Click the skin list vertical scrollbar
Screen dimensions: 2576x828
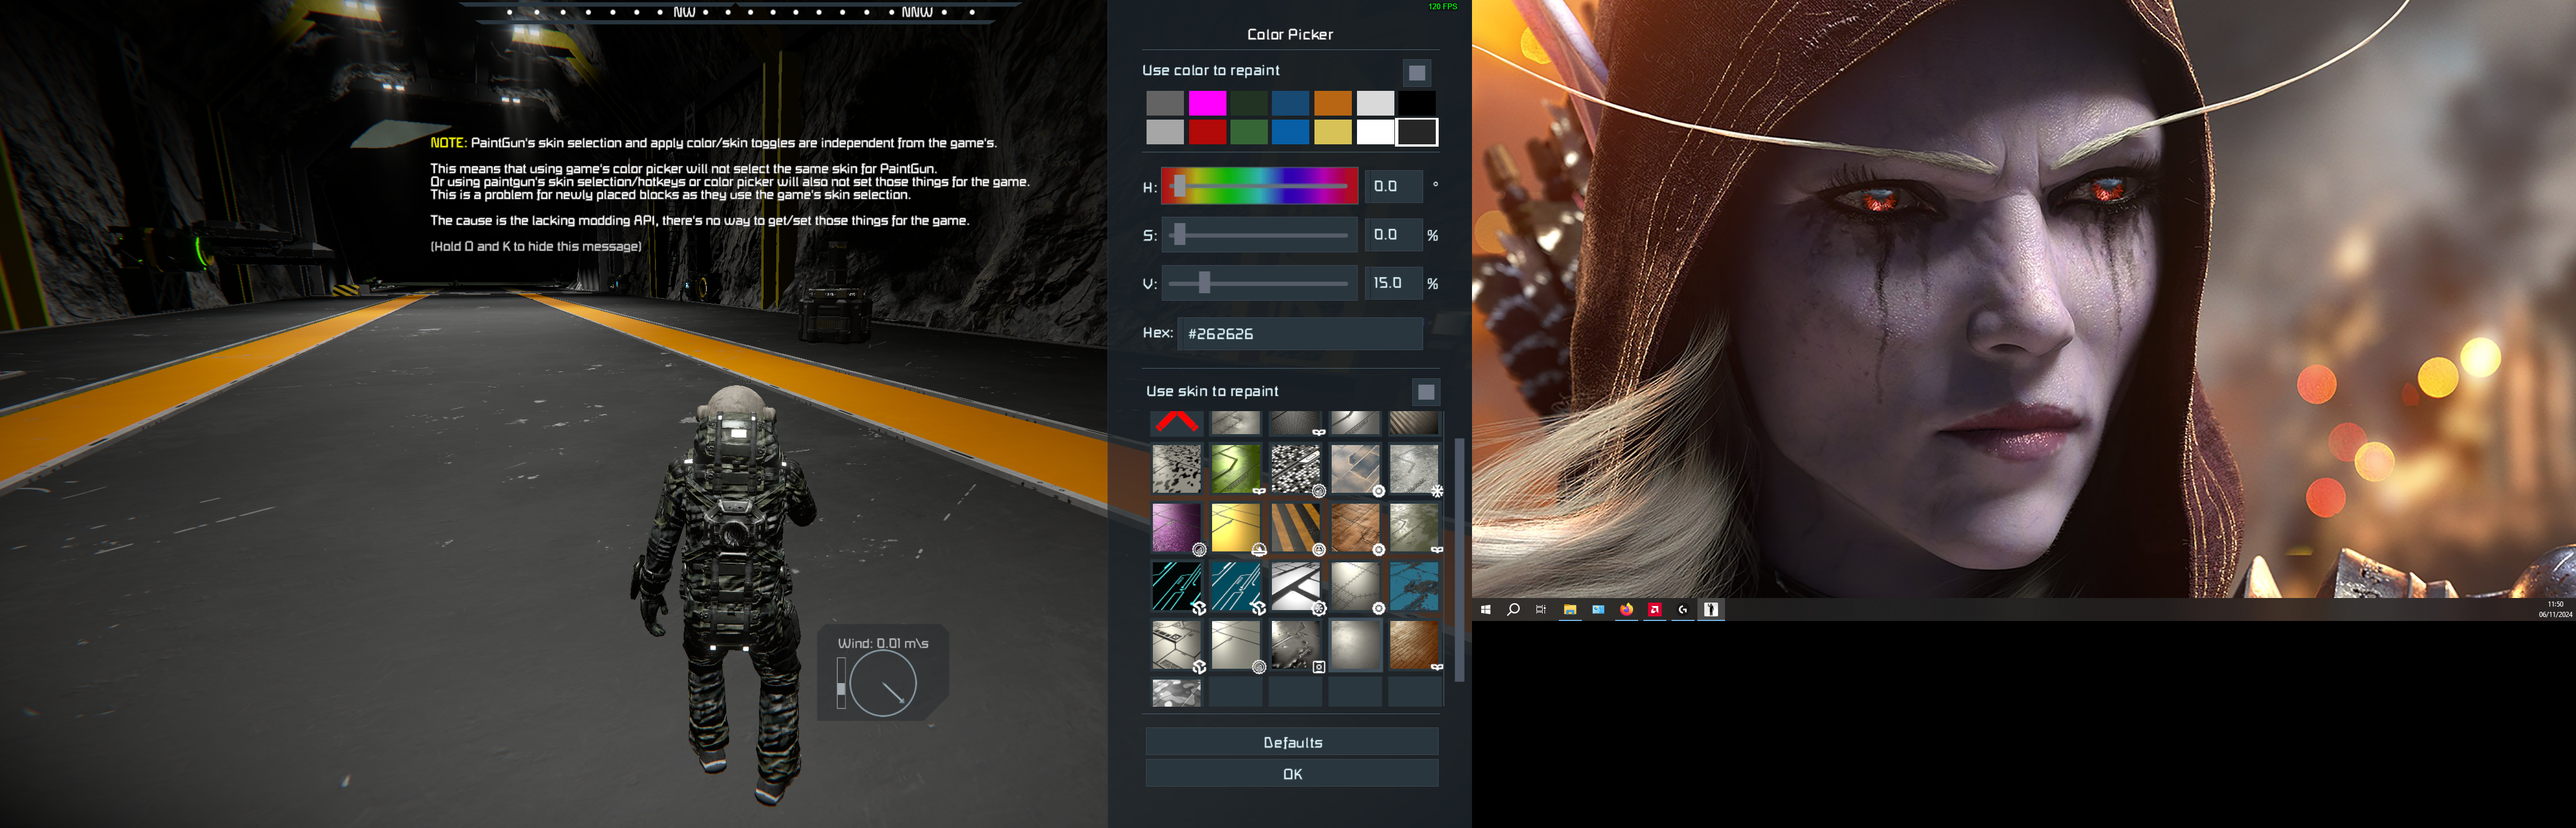tap(1459, 560)
